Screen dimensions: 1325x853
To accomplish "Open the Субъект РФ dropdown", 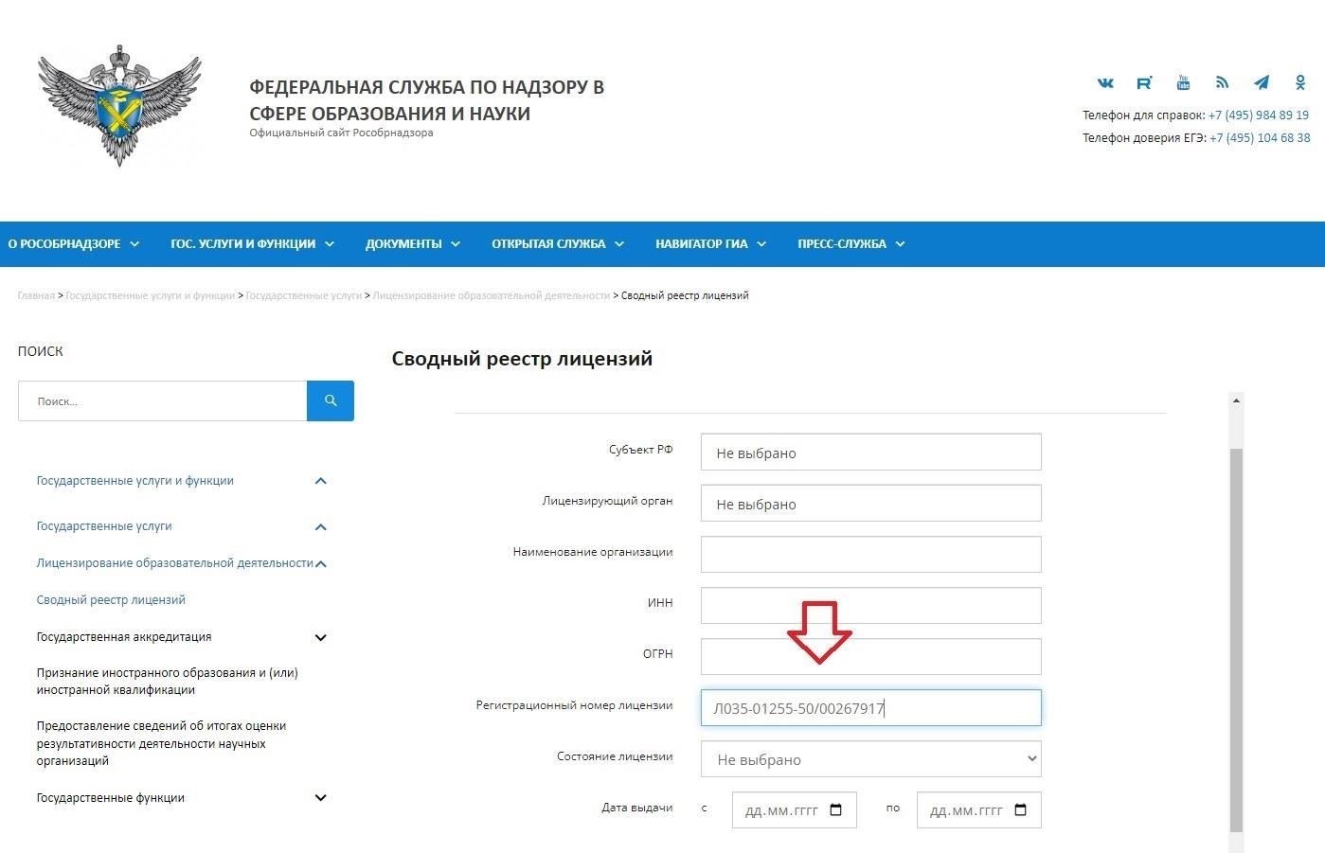I will (x=871, y=453).
